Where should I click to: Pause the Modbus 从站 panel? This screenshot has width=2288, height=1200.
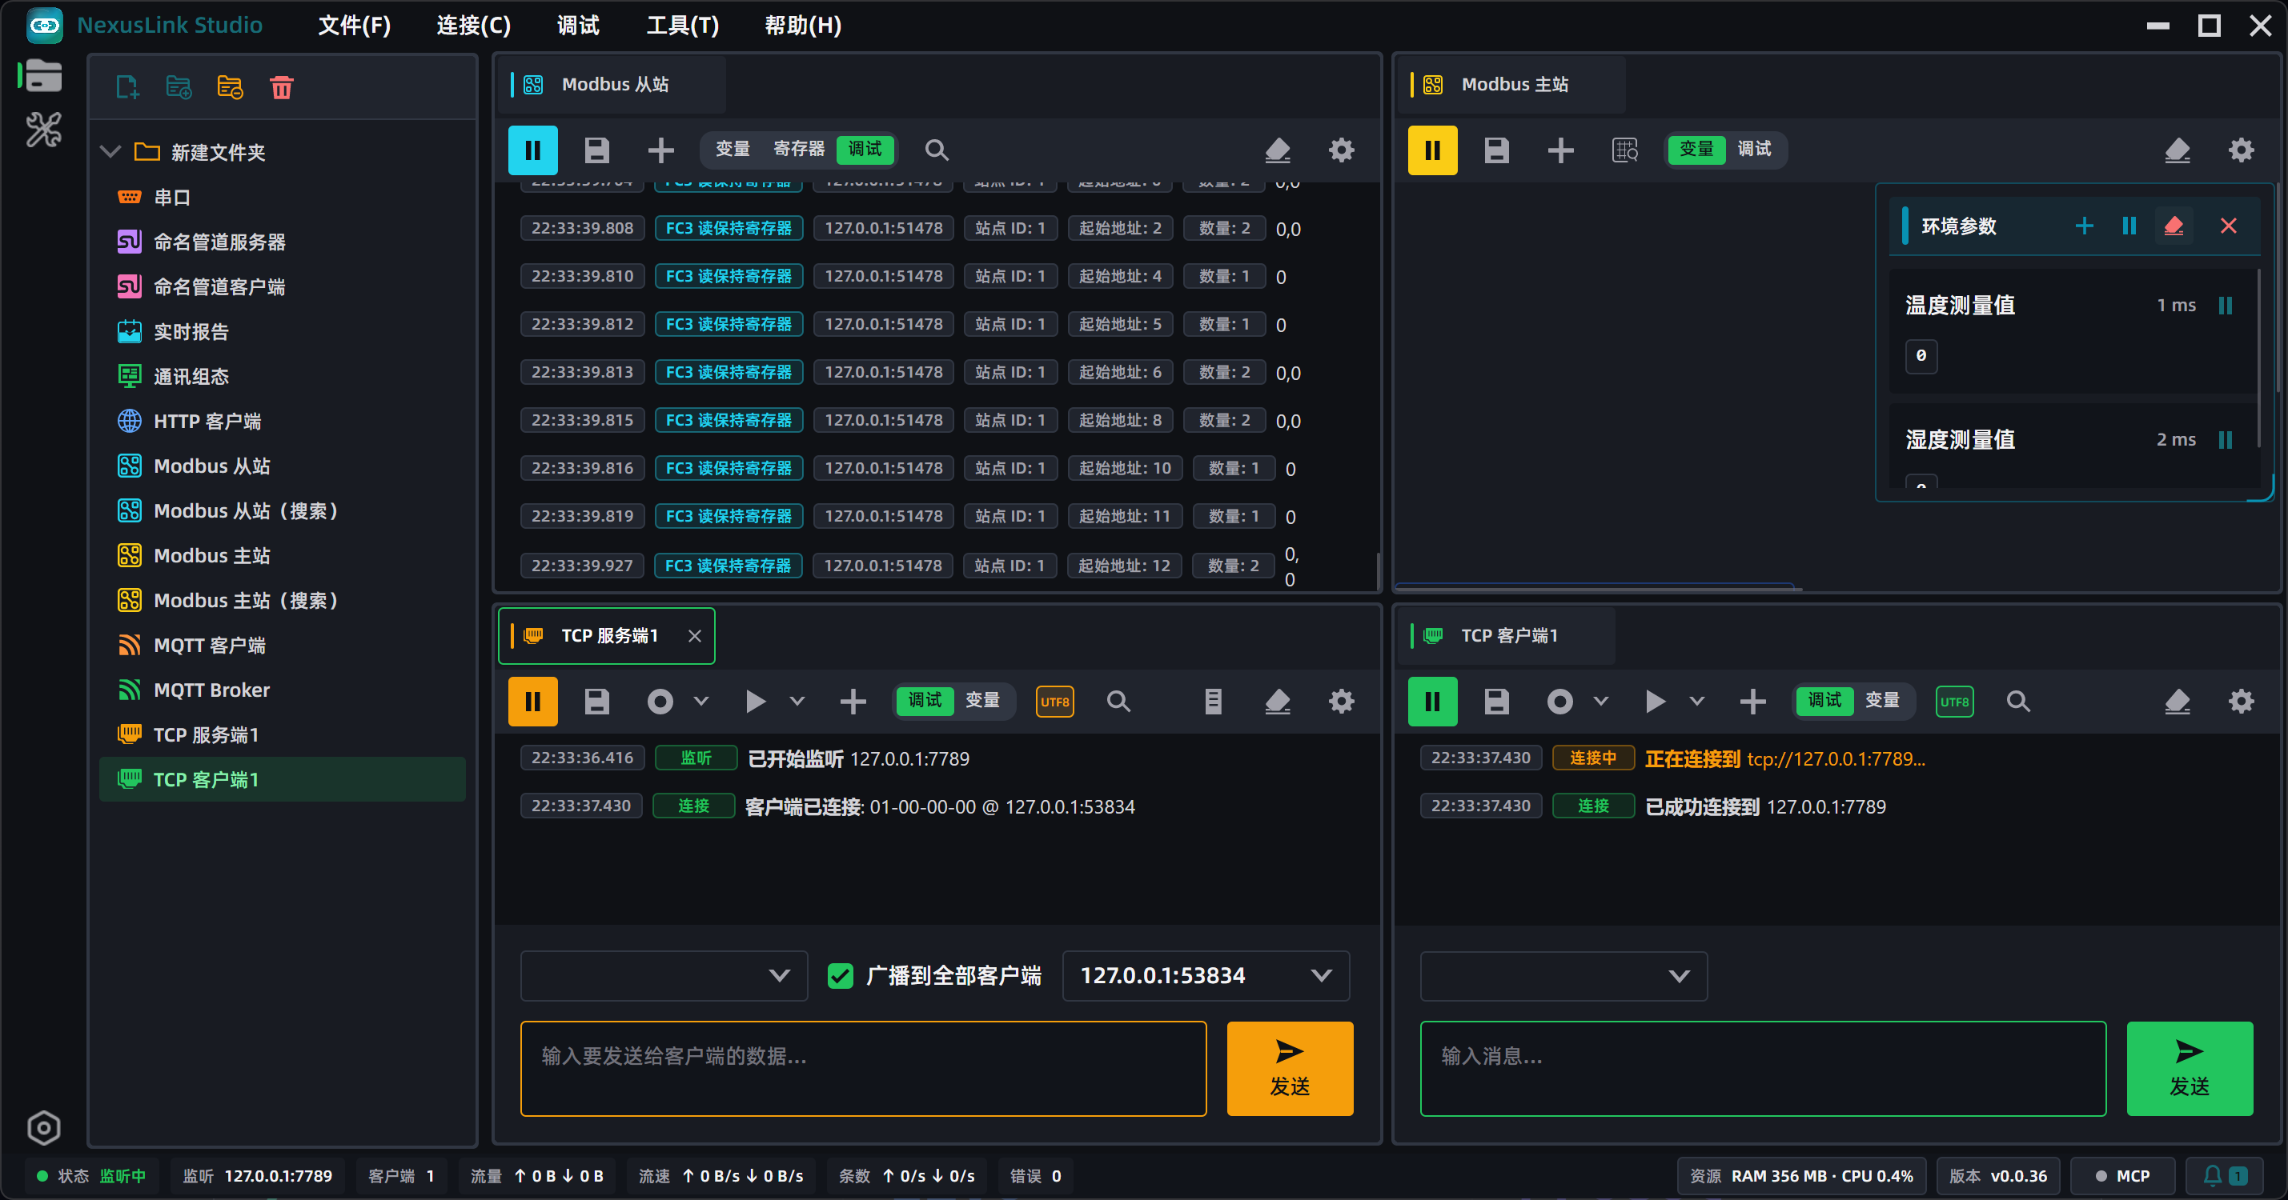pyautogui.click(x=533, y=150)
